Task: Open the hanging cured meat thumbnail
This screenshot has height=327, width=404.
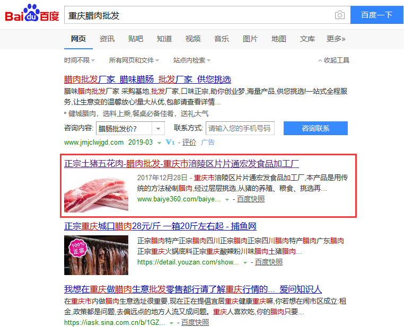Action: point(96,255)
